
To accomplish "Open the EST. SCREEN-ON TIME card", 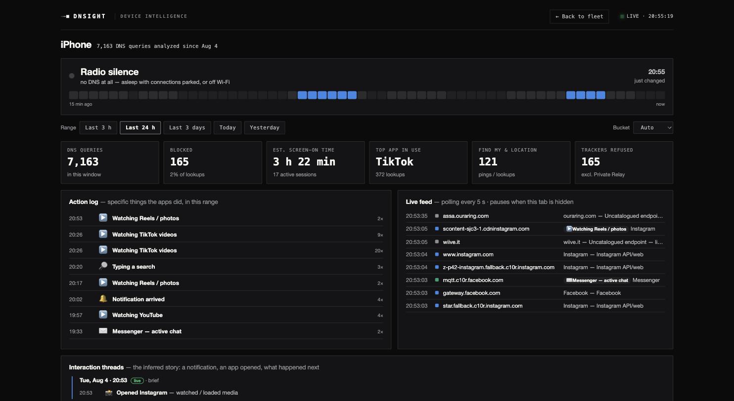I will (316, 162).
